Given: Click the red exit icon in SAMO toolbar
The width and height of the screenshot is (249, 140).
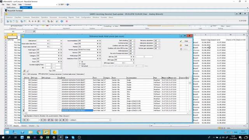Looking at the screenshot, I should [x=67, y=21].
